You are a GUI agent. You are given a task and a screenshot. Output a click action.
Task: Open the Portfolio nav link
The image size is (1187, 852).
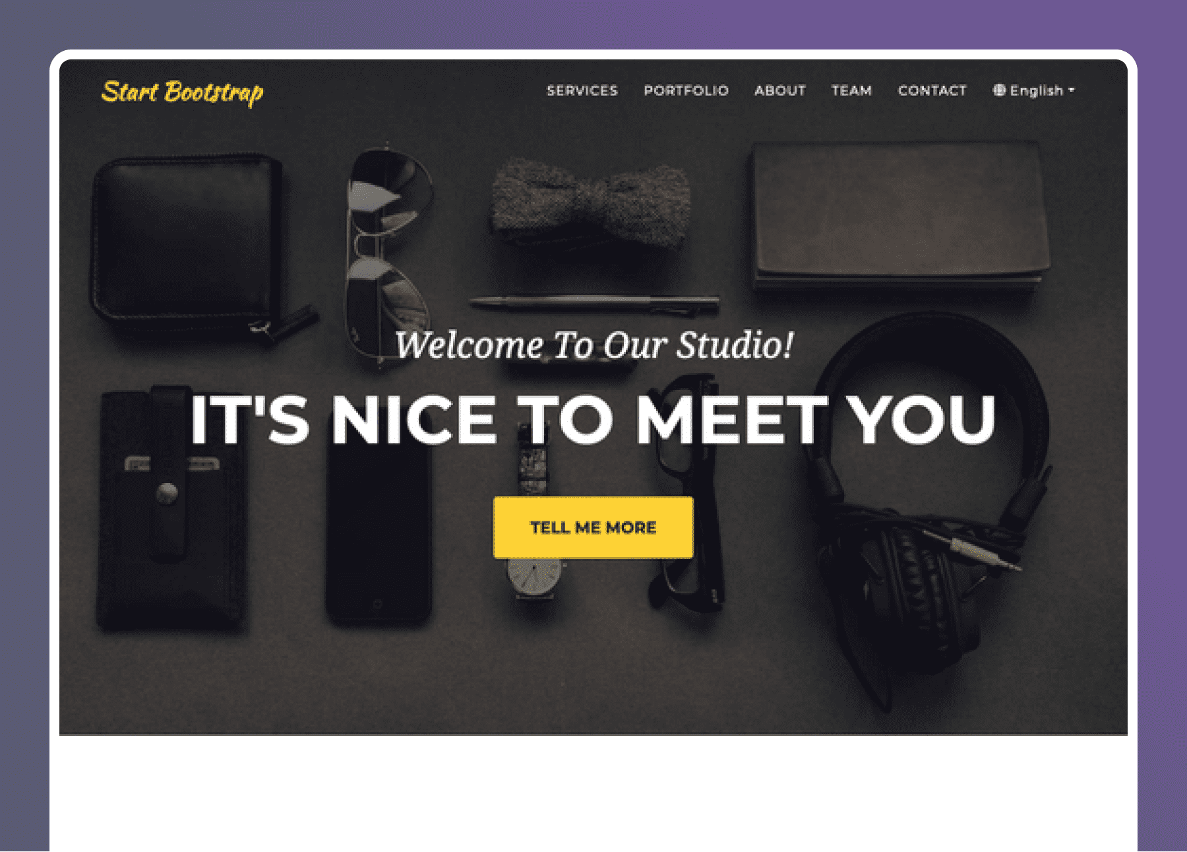coord(686,90)
